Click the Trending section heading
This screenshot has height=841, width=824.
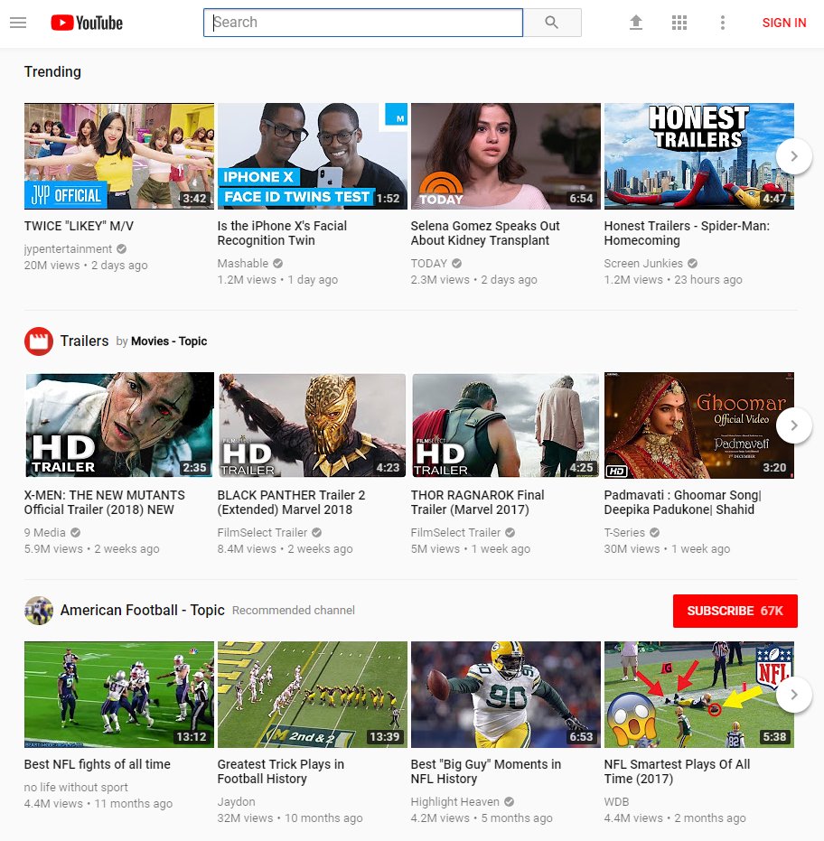52,72
